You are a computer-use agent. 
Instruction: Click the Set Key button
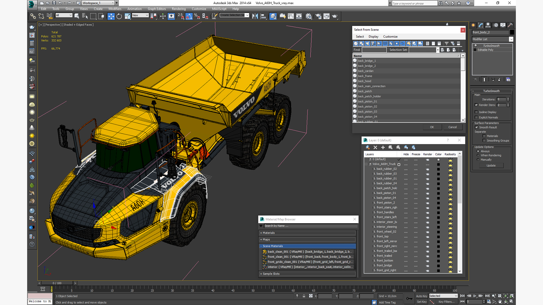pos(422,302)
